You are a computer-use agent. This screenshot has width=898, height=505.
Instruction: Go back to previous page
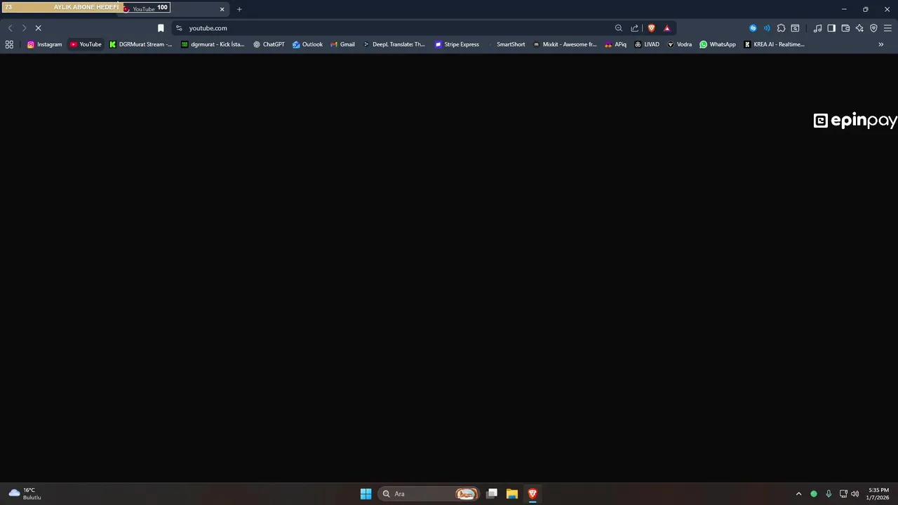(x=10, y=28)
